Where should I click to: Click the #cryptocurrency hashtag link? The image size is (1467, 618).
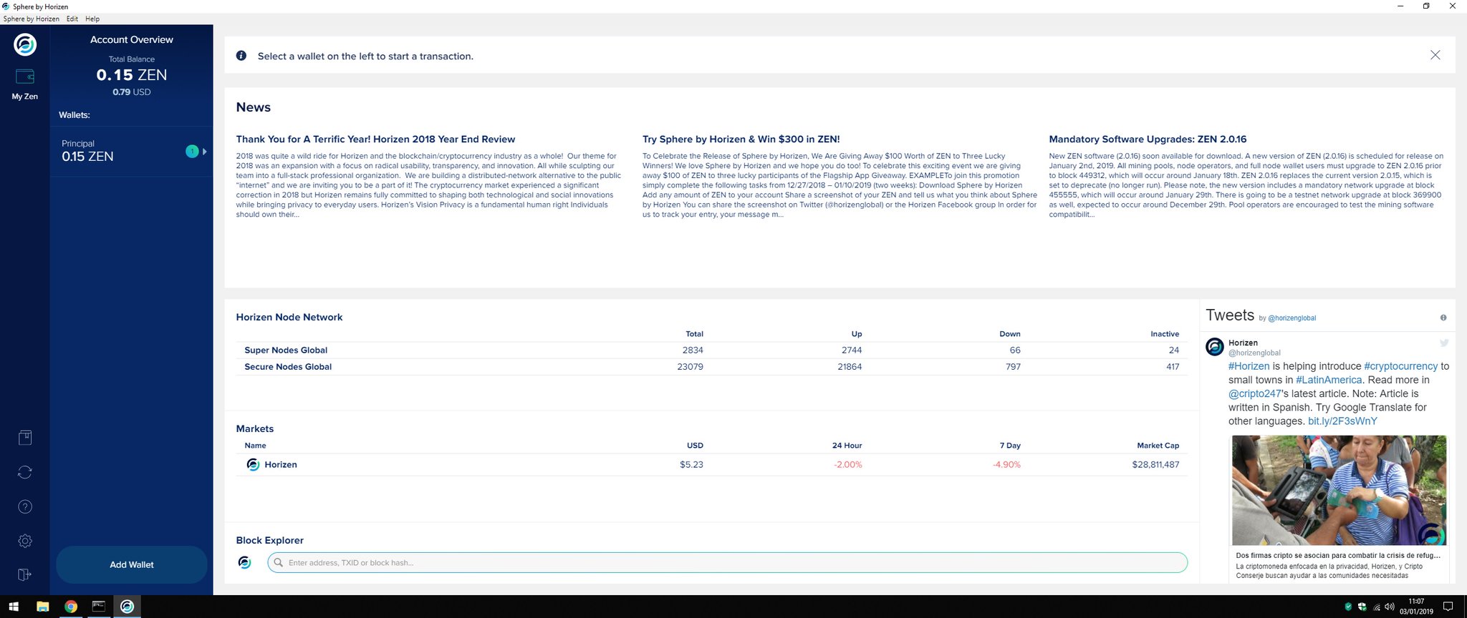tap(1401, 366)
